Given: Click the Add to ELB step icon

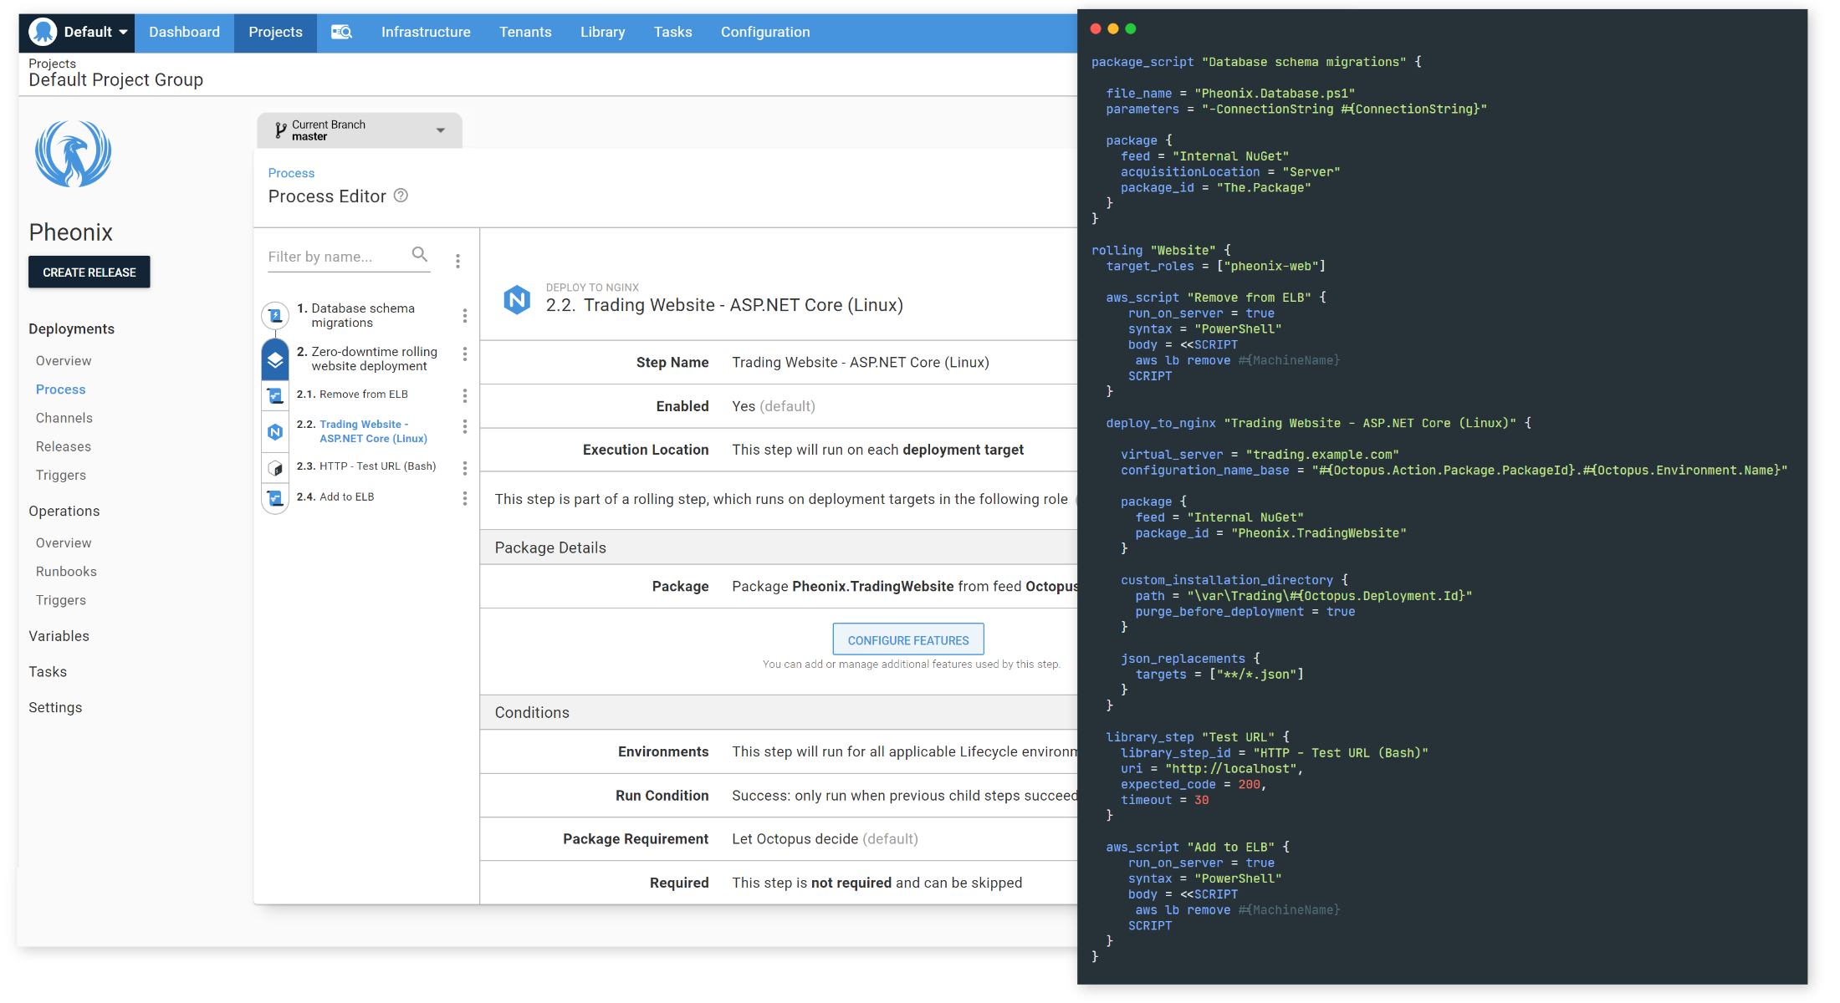Looking at the screenshot, I should 275,498.
